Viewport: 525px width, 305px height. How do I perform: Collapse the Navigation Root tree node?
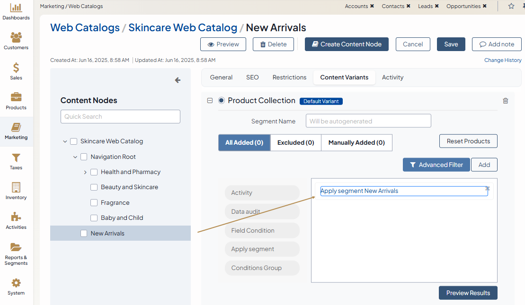pos(75,157)
